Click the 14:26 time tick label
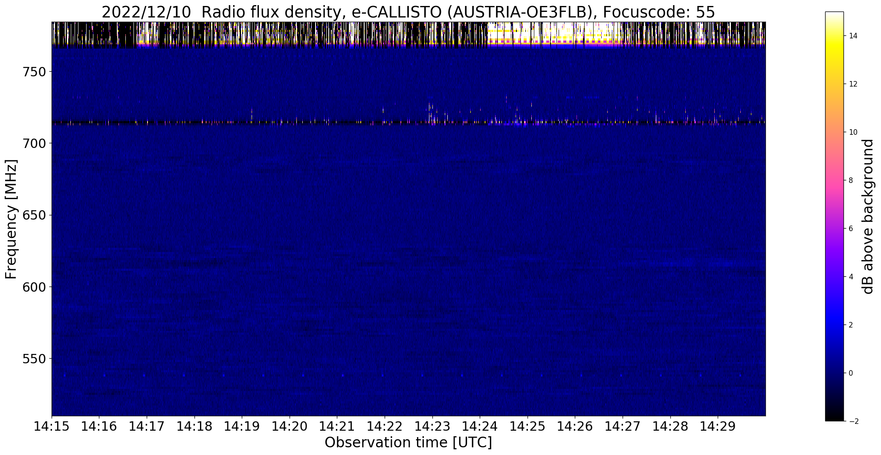881x455 pixels. click(x=575, y=426)
